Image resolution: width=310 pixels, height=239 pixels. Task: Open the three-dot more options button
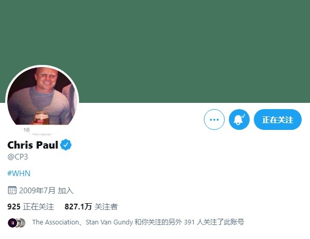click(214, 119)
